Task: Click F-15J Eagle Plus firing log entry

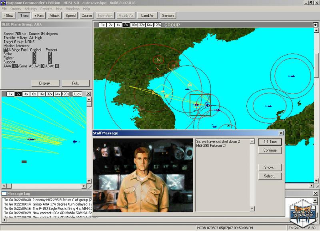Action: [48, 208]
